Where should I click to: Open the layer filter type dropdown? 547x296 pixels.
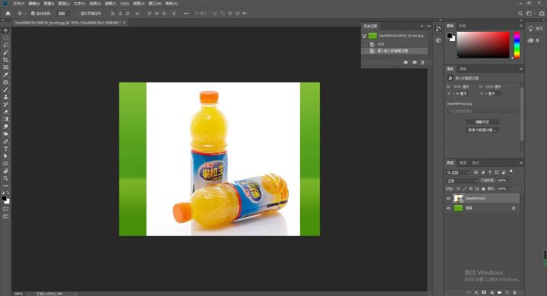click(x=458, y=172)
